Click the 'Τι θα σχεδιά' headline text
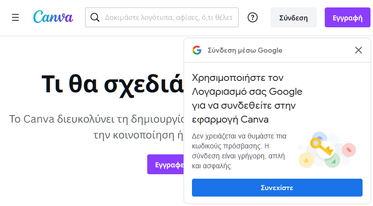The height and width of the screenshot is (206, 373). tap(112, 85)
